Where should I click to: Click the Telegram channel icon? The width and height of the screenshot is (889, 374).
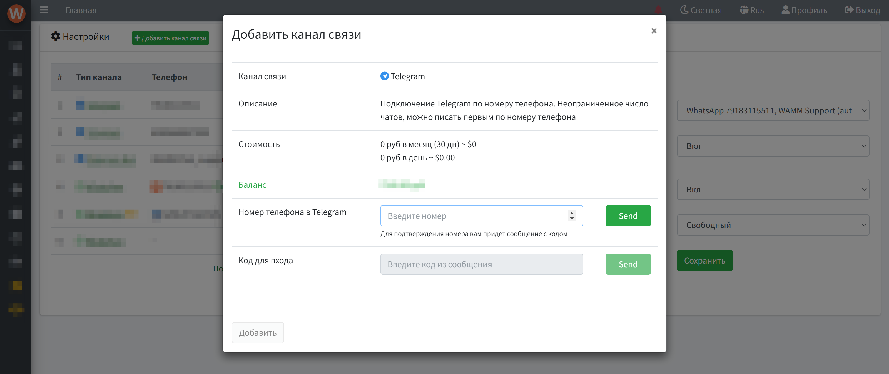point(384,76)
